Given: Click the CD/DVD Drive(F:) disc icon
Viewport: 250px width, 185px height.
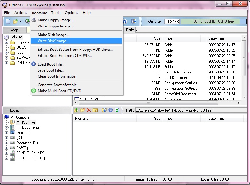Looking at the screenshot, I should [12, 153].
